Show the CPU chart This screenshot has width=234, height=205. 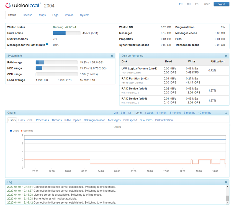tap(30, 120)
